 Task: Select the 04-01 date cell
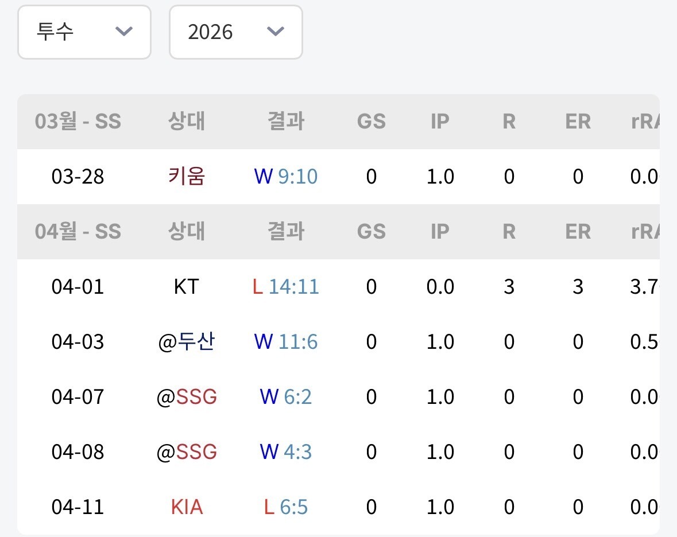point(78,286)
